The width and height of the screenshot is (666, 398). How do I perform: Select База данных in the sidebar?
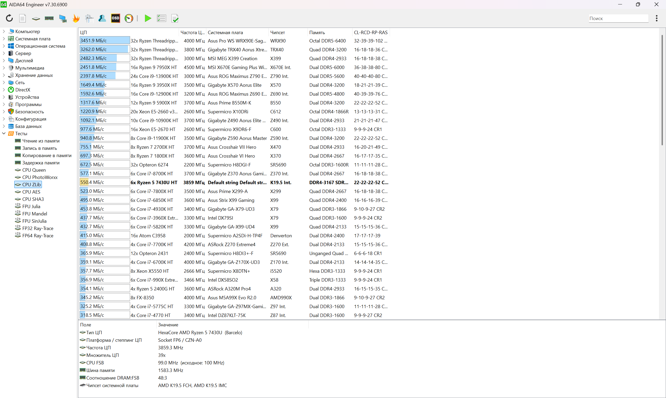point(28,126)
